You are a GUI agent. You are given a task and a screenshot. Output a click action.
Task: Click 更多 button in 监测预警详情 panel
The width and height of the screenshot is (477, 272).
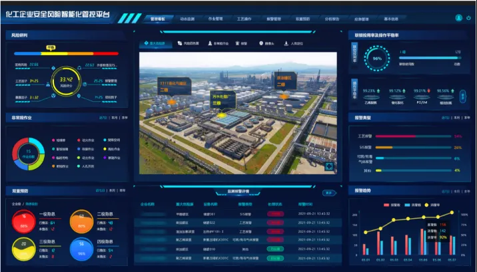[328, 194]
